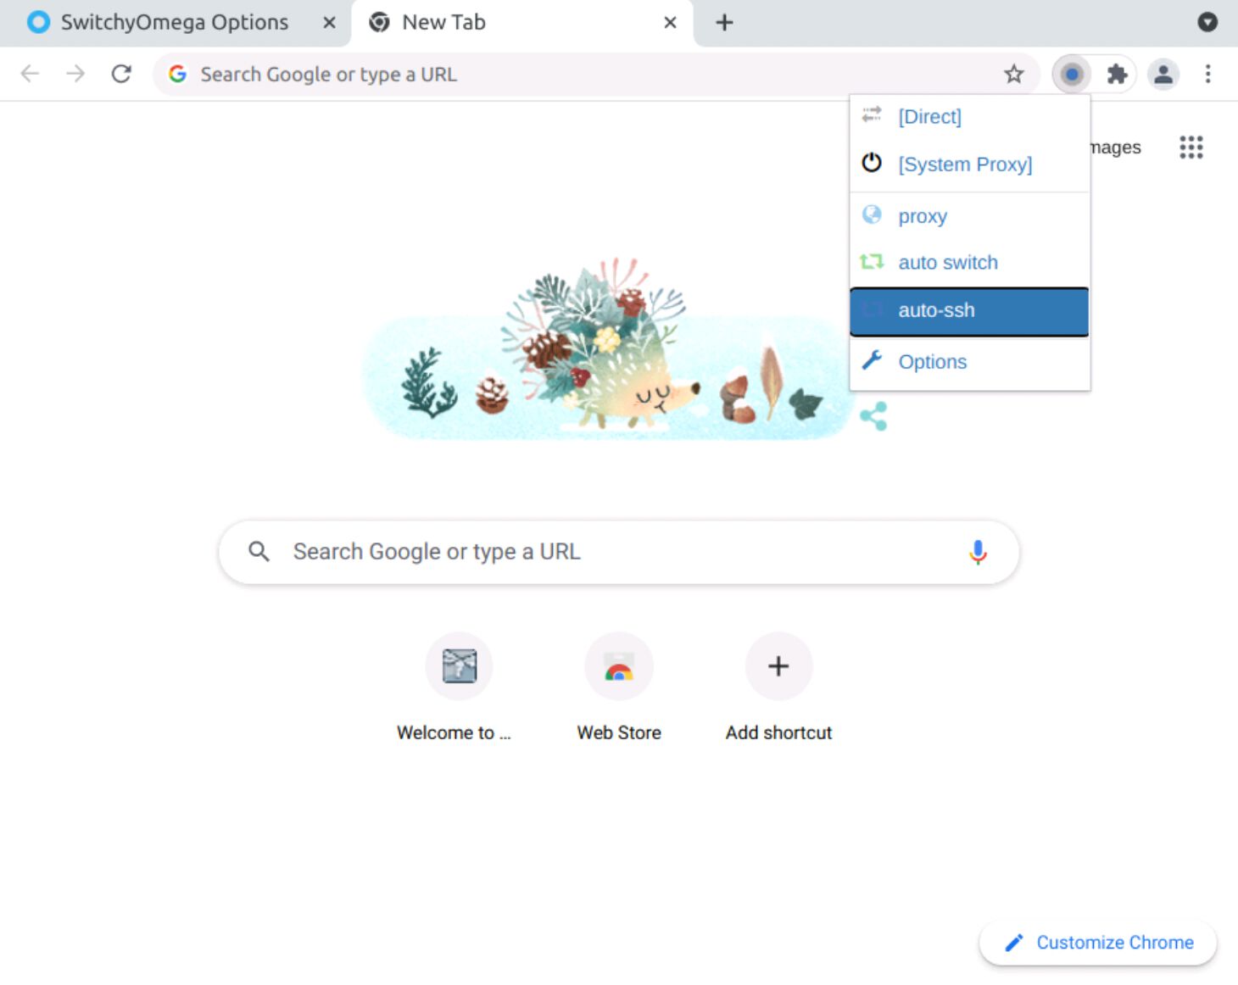Activate the auto-ssh profile
1238x985 pixels.
click(x=969, y=311)
